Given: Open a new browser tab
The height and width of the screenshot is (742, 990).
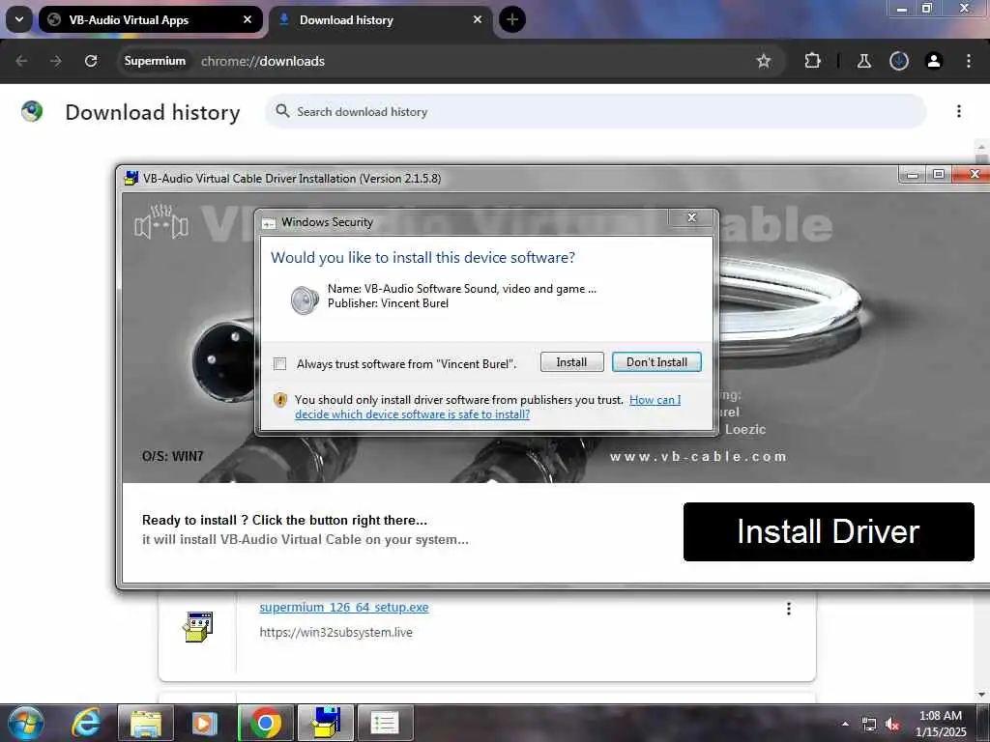Looking at the screenshot, I should 512,19.
